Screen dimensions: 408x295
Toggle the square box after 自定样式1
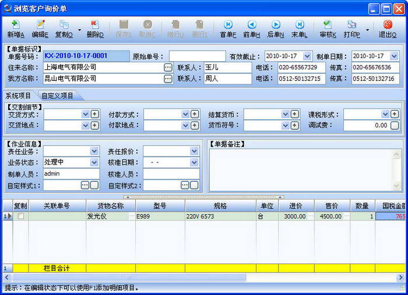tap(94, 185)
